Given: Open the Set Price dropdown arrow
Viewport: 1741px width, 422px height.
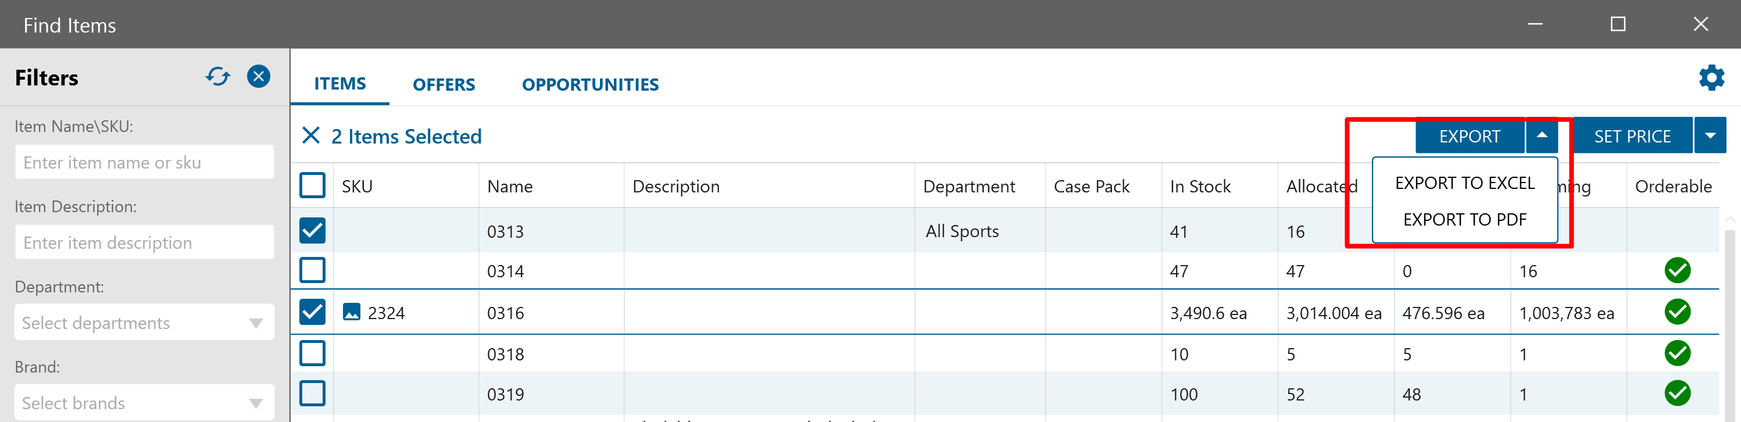Looking at the screenshot, I should 1710,136.
